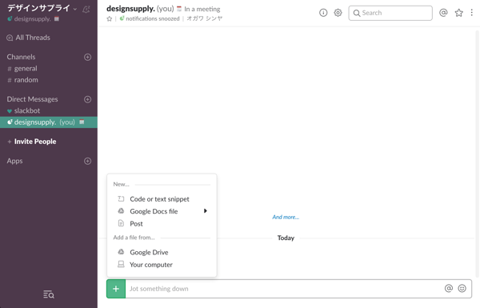Focus the Jot something down message field

283,289
